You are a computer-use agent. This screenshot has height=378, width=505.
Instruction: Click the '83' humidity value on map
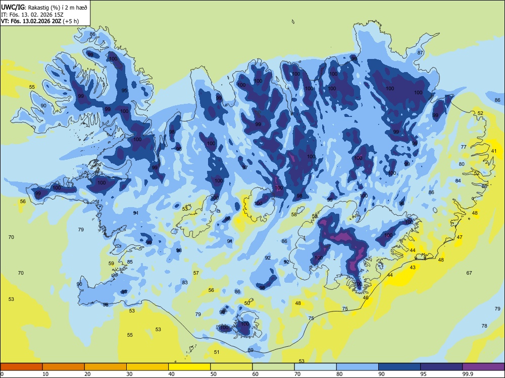pos(184,283)
